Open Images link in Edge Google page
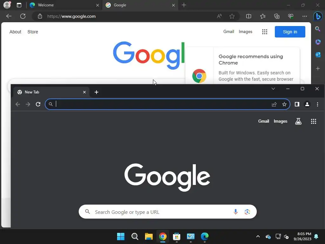Screen dimensions: 325x244 (x=245, y=31)
